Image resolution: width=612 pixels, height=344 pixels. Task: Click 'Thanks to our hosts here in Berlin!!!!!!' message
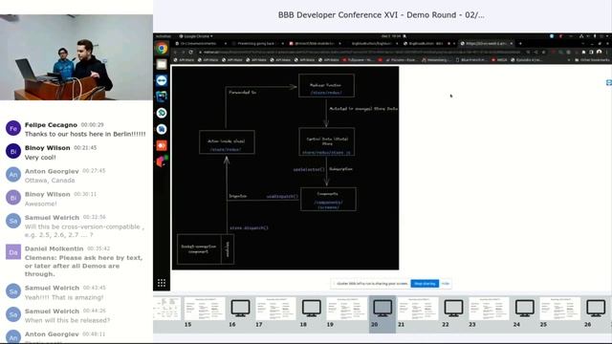tap(85, 134)
